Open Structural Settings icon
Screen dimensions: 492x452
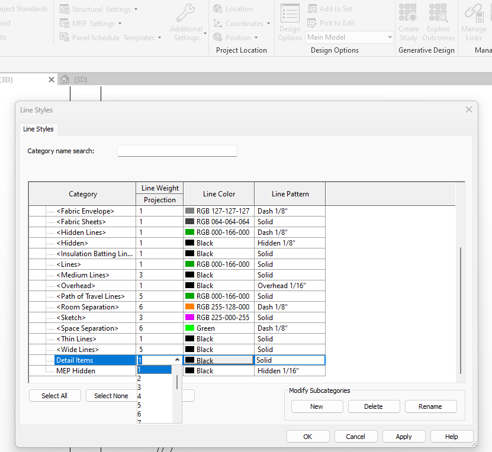(65, 9)
